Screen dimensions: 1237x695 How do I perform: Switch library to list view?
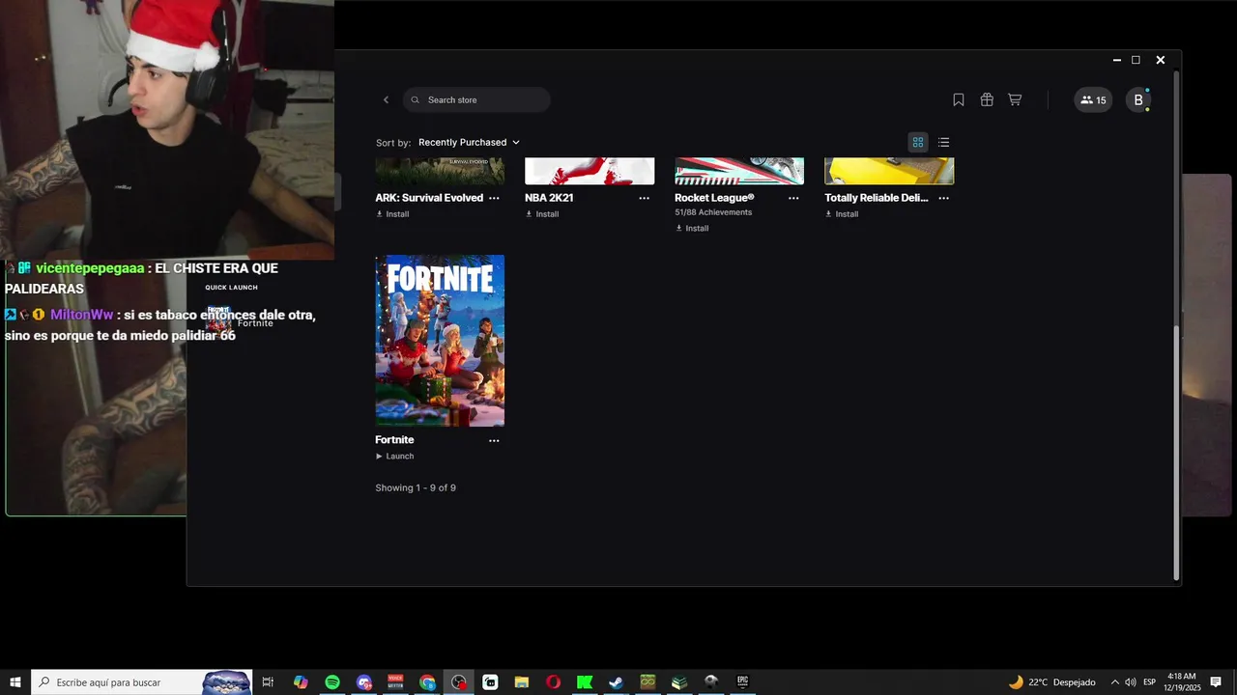click(943, 142)
